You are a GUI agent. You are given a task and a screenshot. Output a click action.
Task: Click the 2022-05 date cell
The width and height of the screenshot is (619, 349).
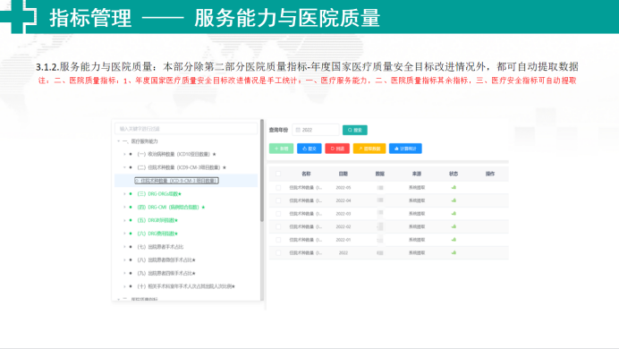click(343, 188)
